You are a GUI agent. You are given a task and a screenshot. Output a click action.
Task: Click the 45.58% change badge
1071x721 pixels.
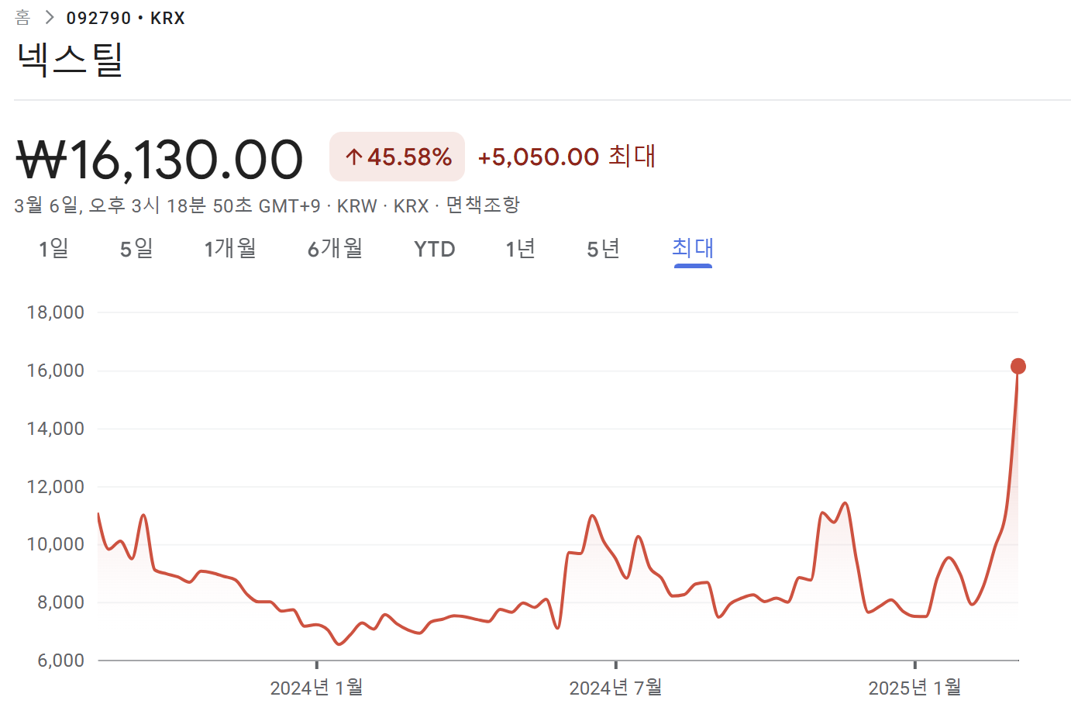point(397,157)
